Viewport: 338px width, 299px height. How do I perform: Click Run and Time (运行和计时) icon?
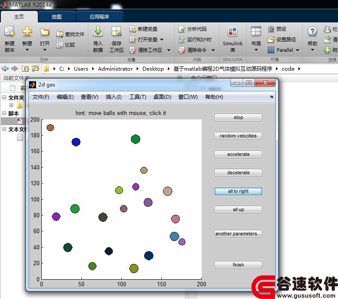click(182, 40)
